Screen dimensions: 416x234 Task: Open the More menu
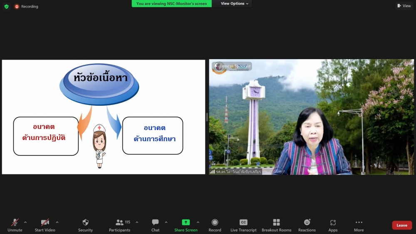coord(359,225)
